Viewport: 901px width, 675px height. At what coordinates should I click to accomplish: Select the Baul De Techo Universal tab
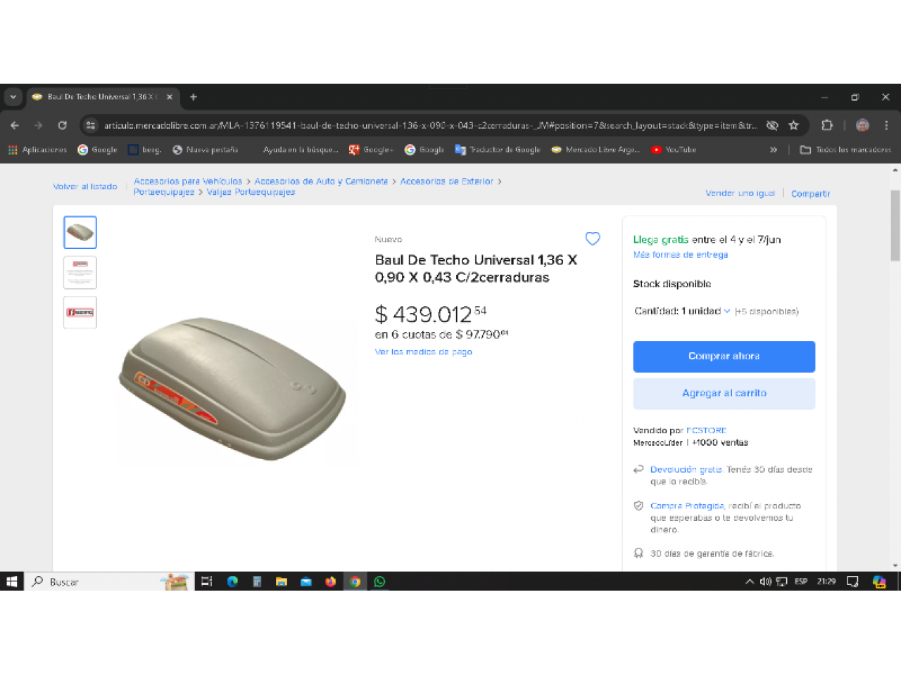pos(103,97)
